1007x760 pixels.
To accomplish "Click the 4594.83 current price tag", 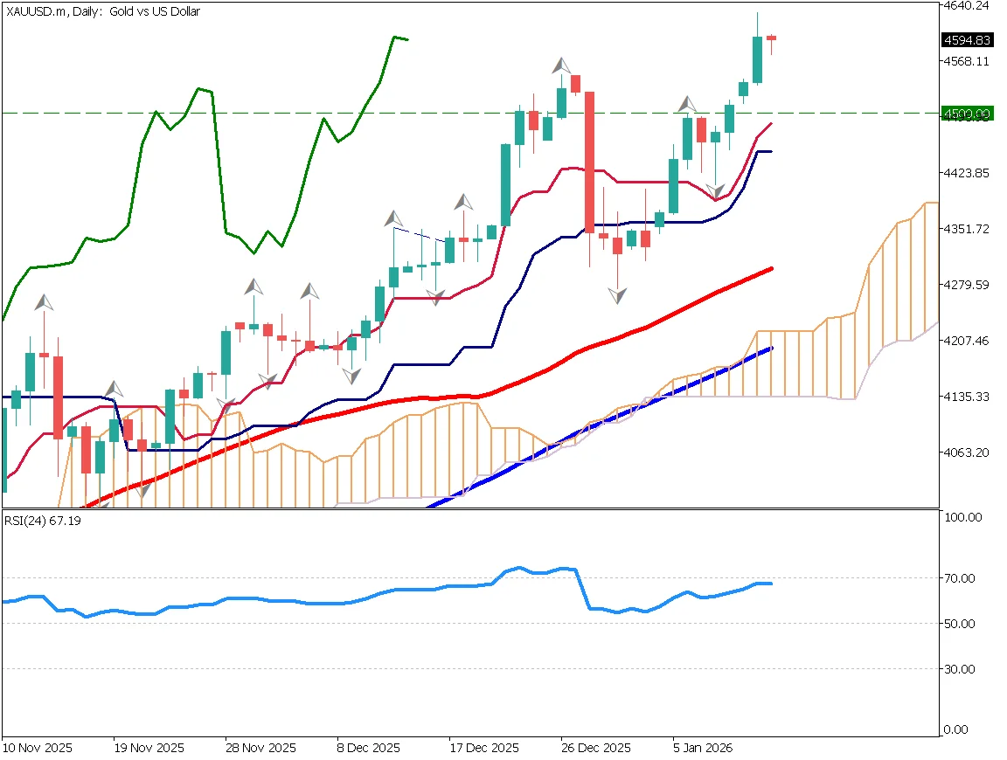I will point(969,39).
